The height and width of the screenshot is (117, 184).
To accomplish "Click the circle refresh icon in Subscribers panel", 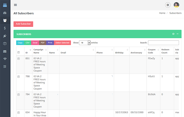I will [173, 34].
